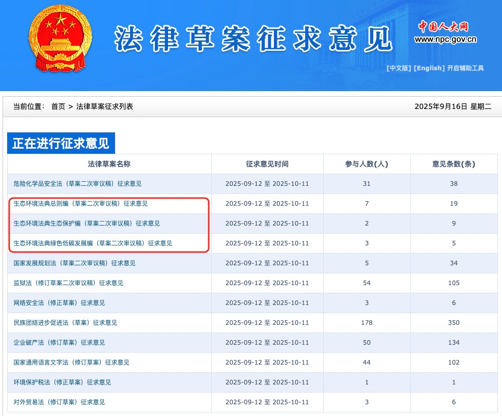502x416 pixels.
Task: Select the 正在进行征求意见 tab
Action: [61, 144]
